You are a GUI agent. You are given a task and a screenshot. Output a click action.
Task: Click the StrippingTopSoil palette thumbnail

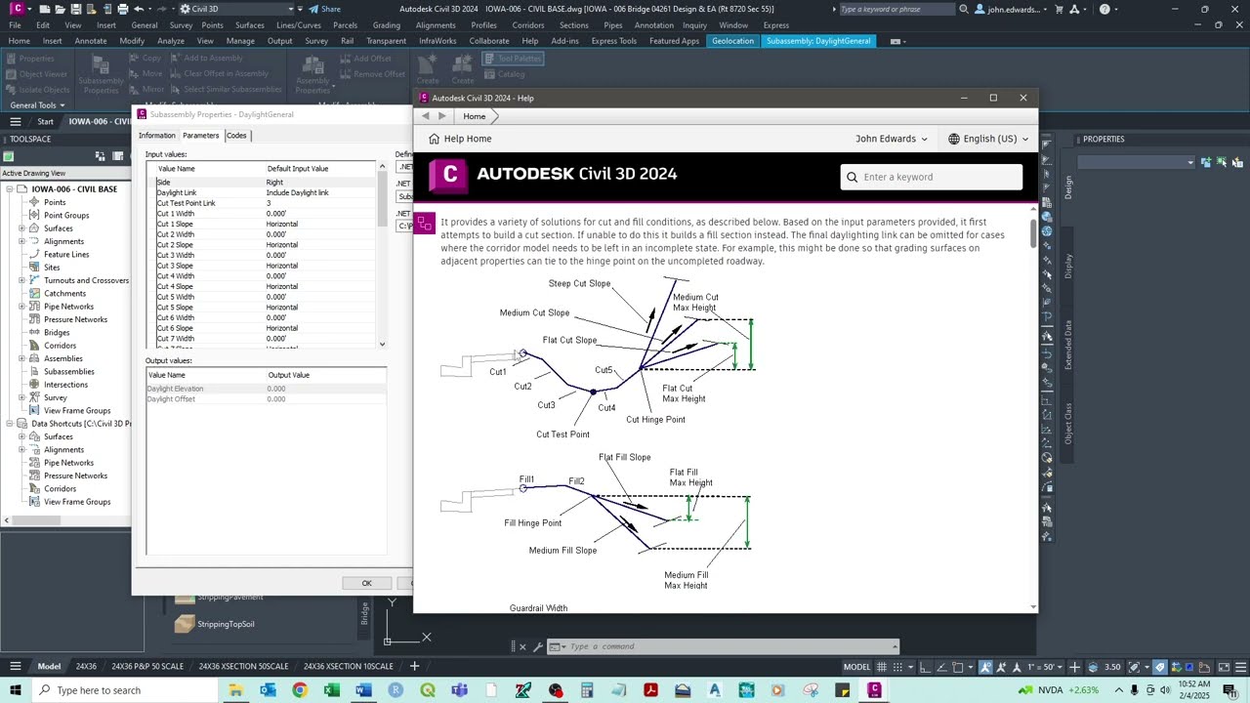[x=185, y=624]
